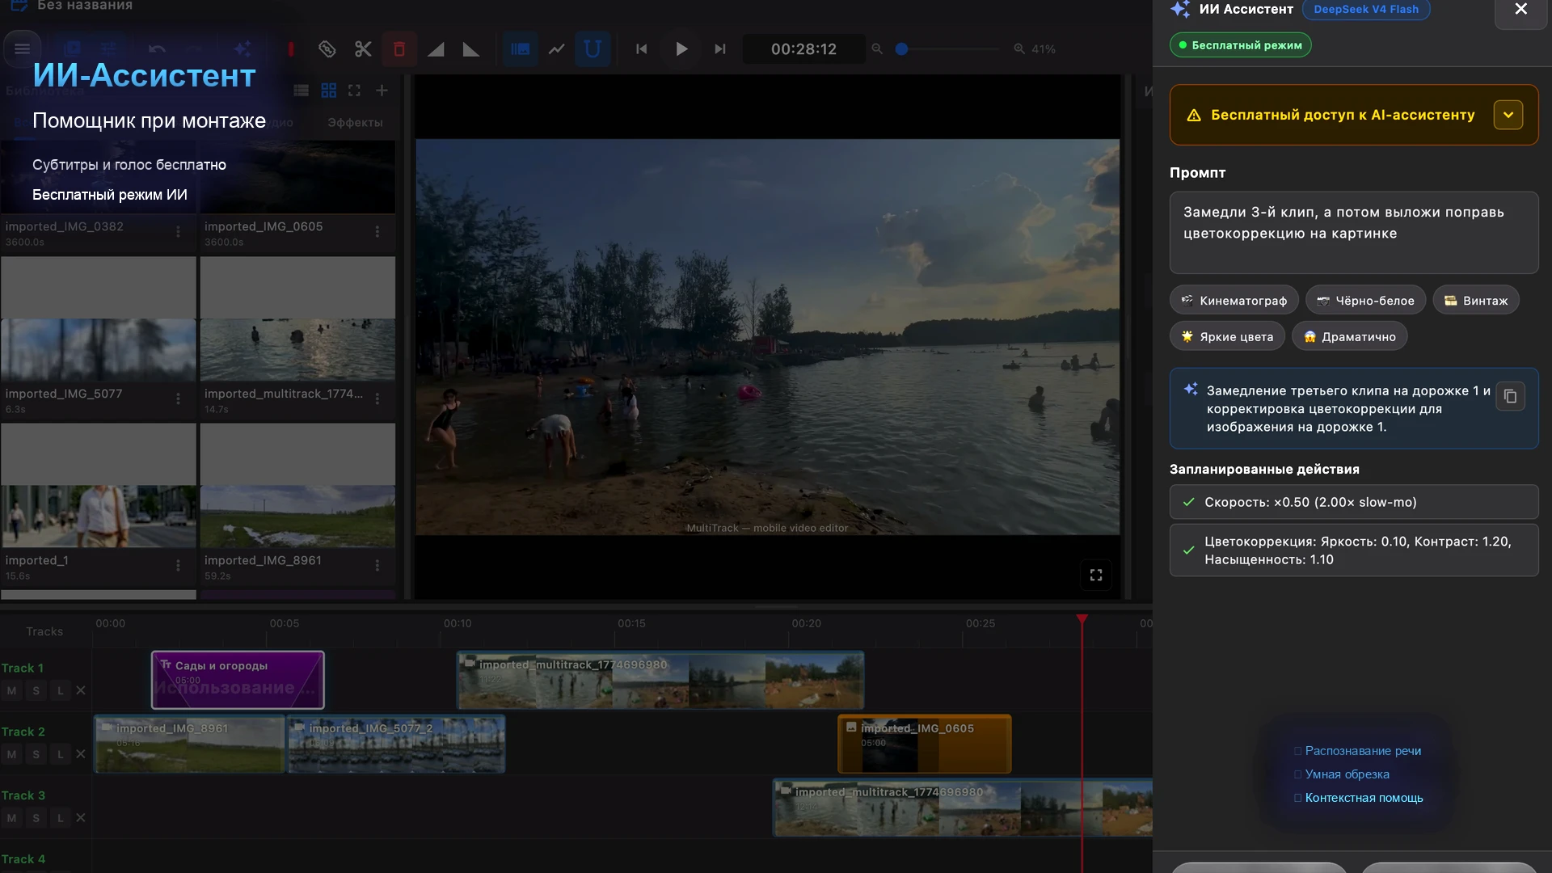The width and height of the screenshot is (1552, 873).
Task: Lock Track 3 with the L button
Action: 60,818
